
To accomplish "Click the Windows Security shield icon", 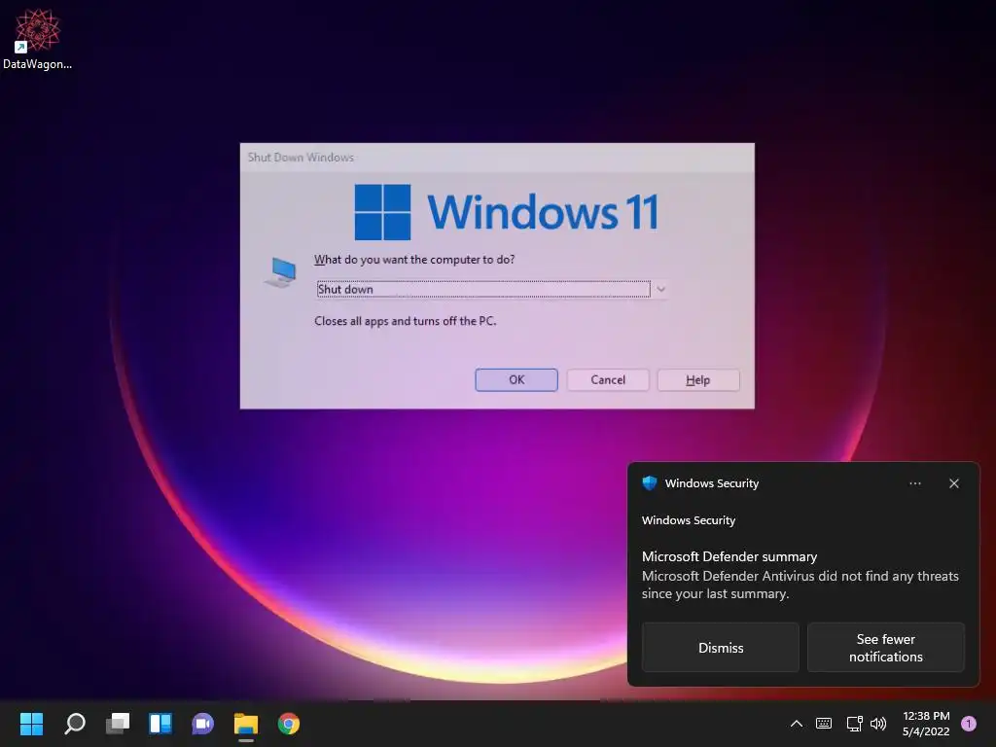I will [x=649, y=482].
